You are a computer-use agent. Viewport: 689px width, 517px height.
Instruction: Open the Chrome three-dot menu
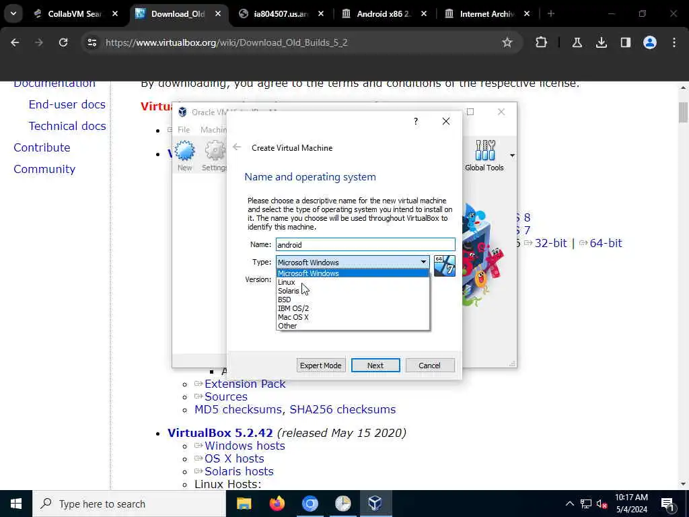point(674,42)
